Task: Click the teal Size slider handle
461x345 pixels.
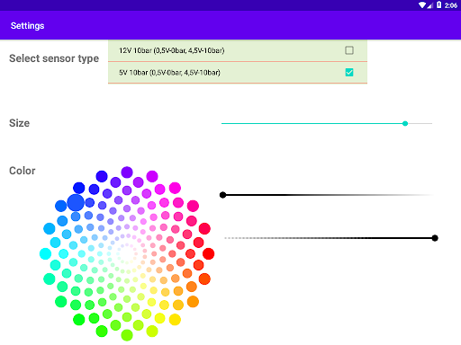Action: pos(405,123)
